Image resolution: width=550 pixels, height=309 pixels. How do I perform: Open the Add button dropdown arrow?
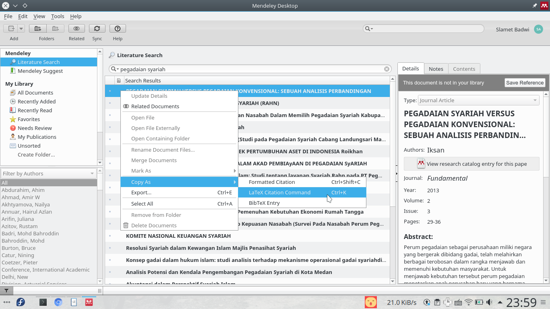[x=21, y=29]
